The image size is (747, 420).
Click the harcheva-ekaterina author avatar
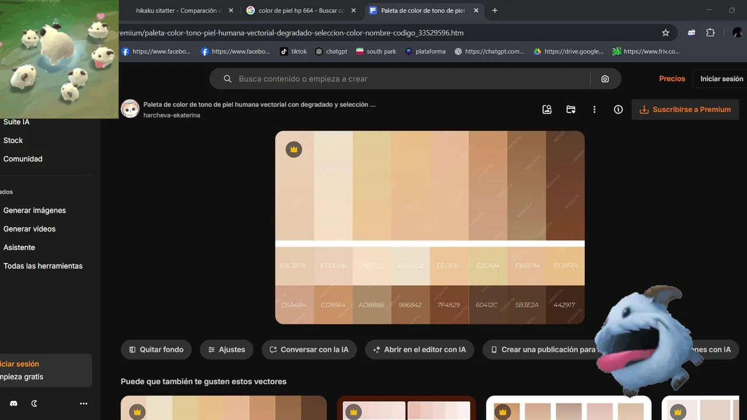pos(130,108)
